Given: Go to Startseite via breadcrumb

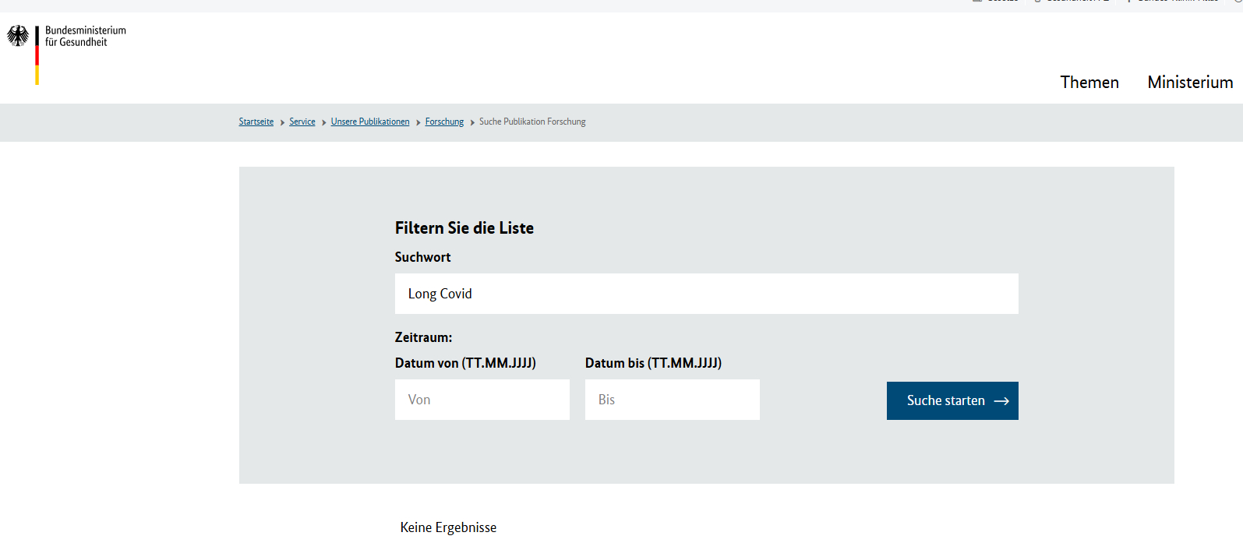Looking at the screenshot, I should point(256,122).
